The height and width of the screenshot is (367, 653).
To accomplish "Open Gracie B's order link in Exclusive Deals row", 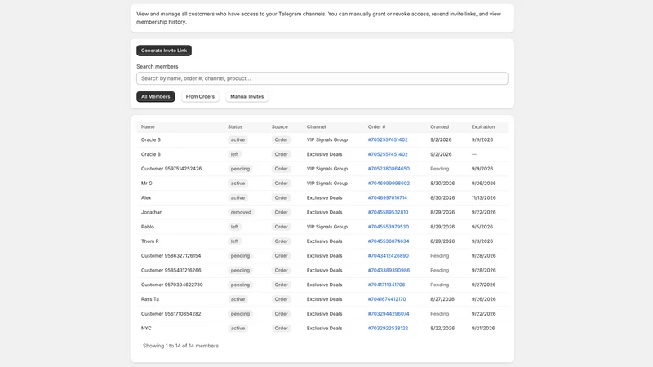I will [x=387, y=154].
